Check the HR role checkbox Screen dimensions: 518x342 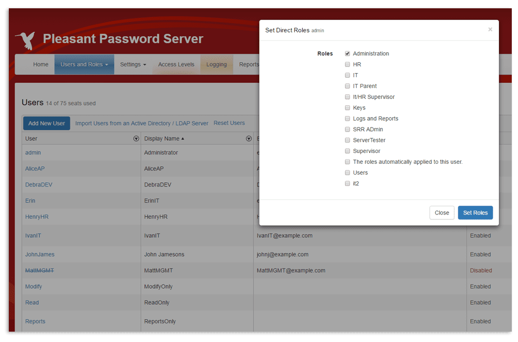pyautogui.click(x=347, y=64)
